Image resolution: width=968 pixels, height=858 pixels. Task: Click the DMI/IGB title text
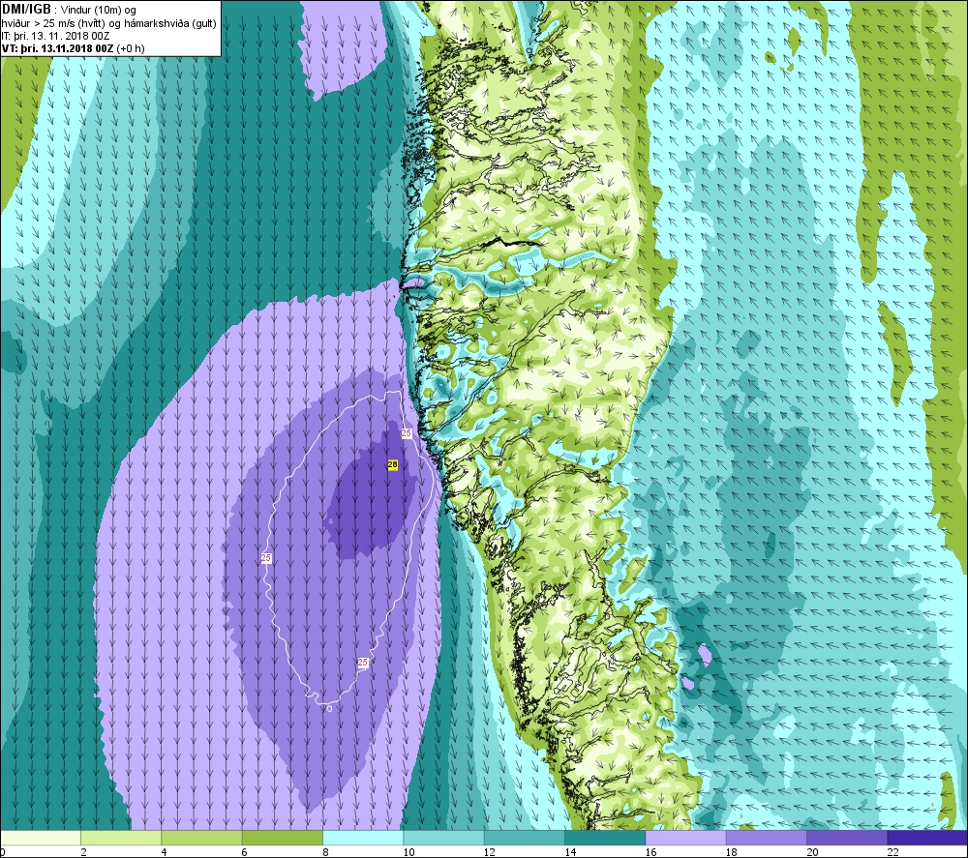[26, 10]
